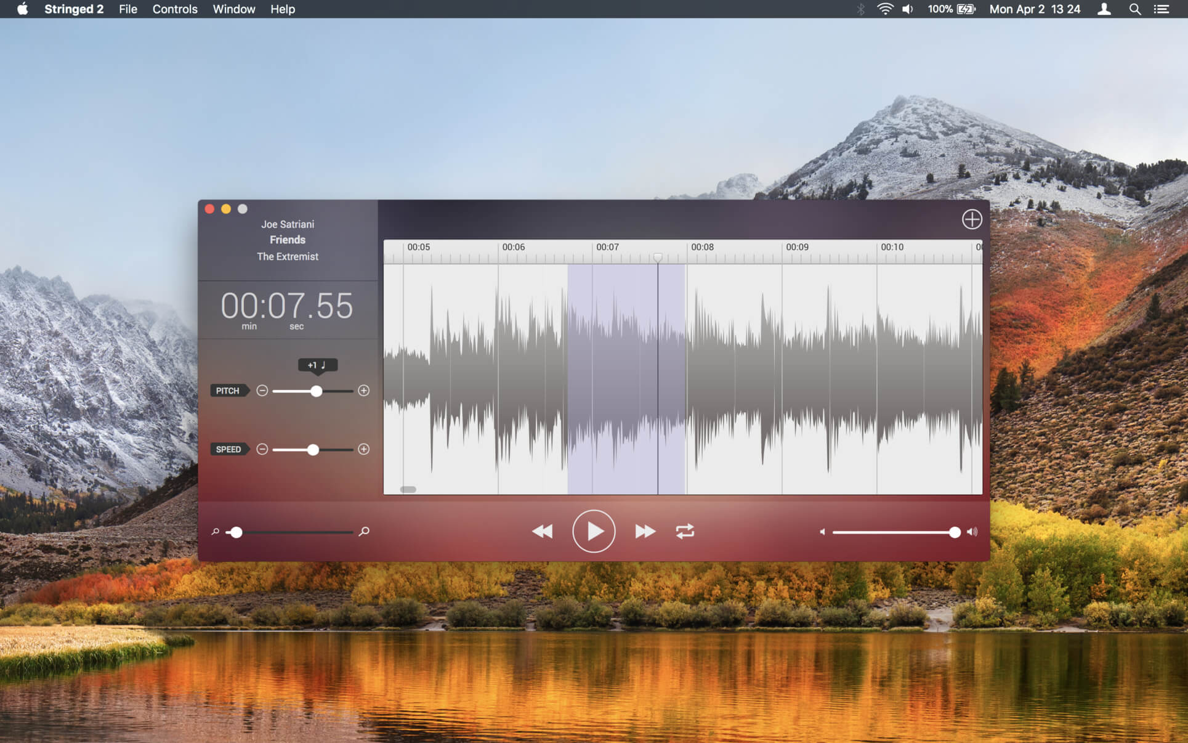1188x743 pixels.
Task: Decrease speed with the minus icon
Action: point(262,449)
